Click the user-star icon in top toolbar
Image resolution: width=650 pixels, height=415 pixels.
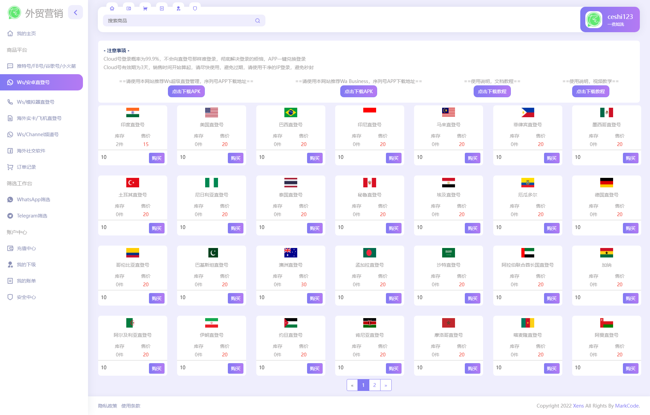[178, 8]
